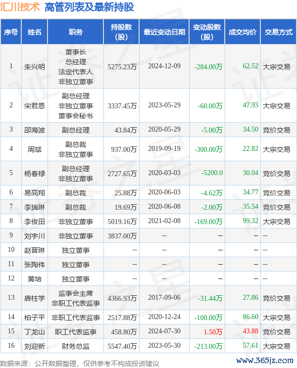Image resolution: width=297 pixels, height=368 pixels.
Task: Click the 最近变动日期 column header
Action: pyautogui.click(x=164, y=32)
